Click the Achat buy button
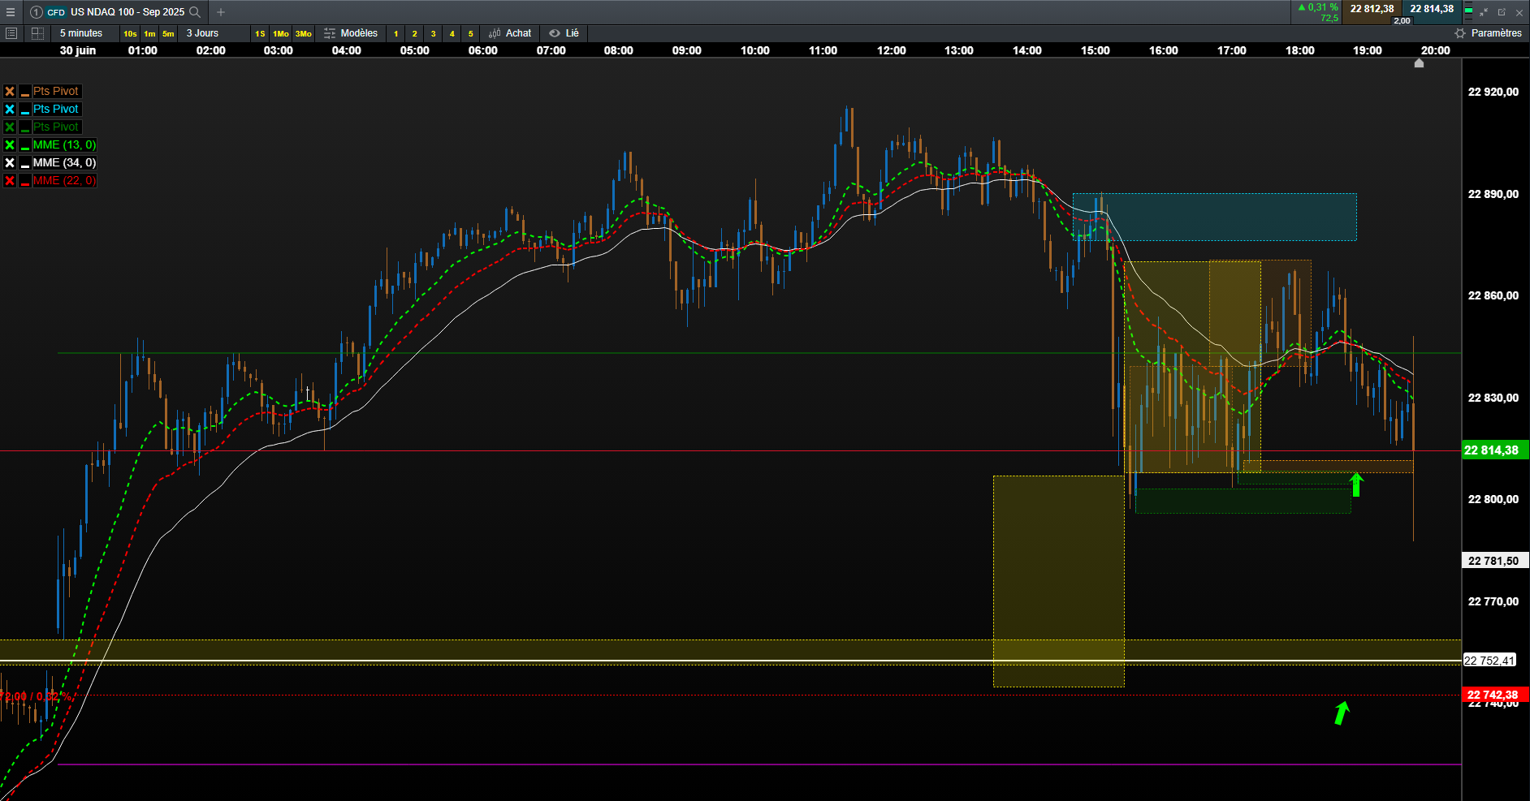1530x801 pixels. coord(510,33)
